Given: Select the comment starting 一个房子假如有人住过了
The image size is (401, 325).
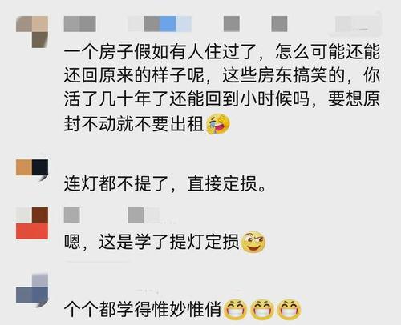Looking at the screenshot, I should (222, 88).
